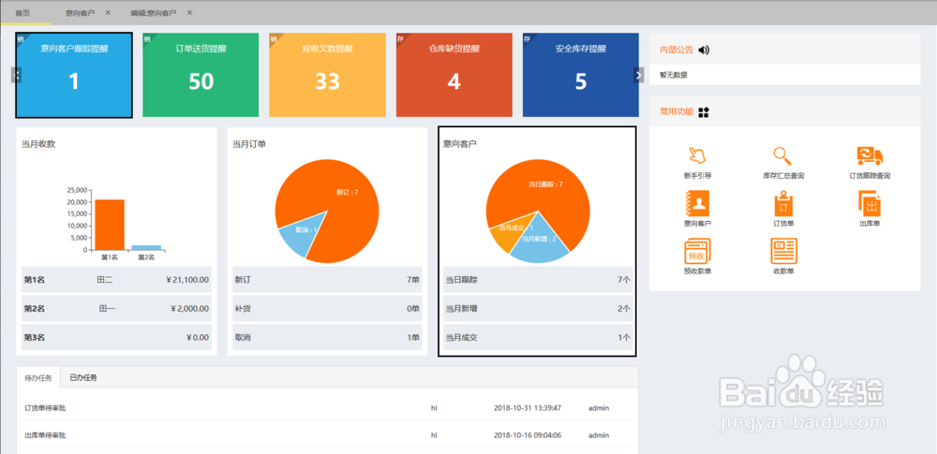The width and height of the screenshot is (937, 454).
Task: Open the 订货单待审批 task
Action: 45,408
